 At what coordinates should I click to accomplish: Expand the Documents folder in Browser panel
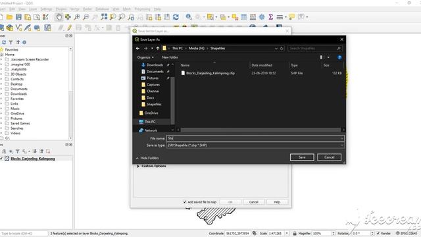click(1, 89)
